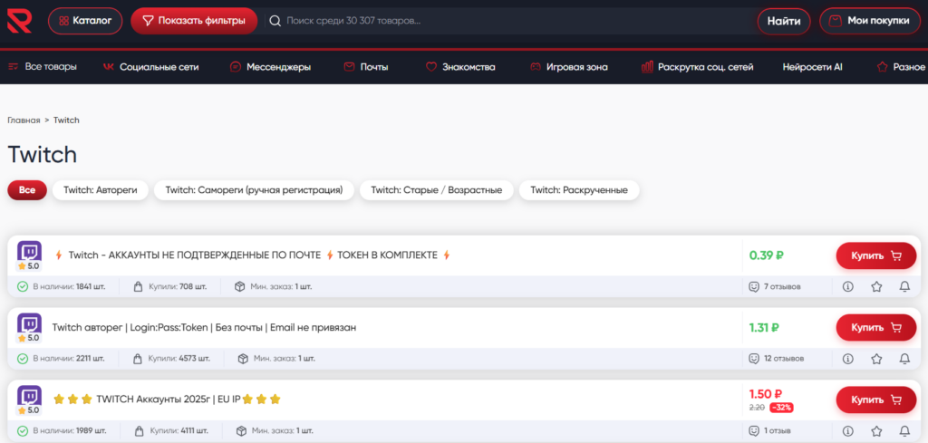
Task: Buy the 1.31 ₽ Twitch product
Action: [x=876, y=327]
